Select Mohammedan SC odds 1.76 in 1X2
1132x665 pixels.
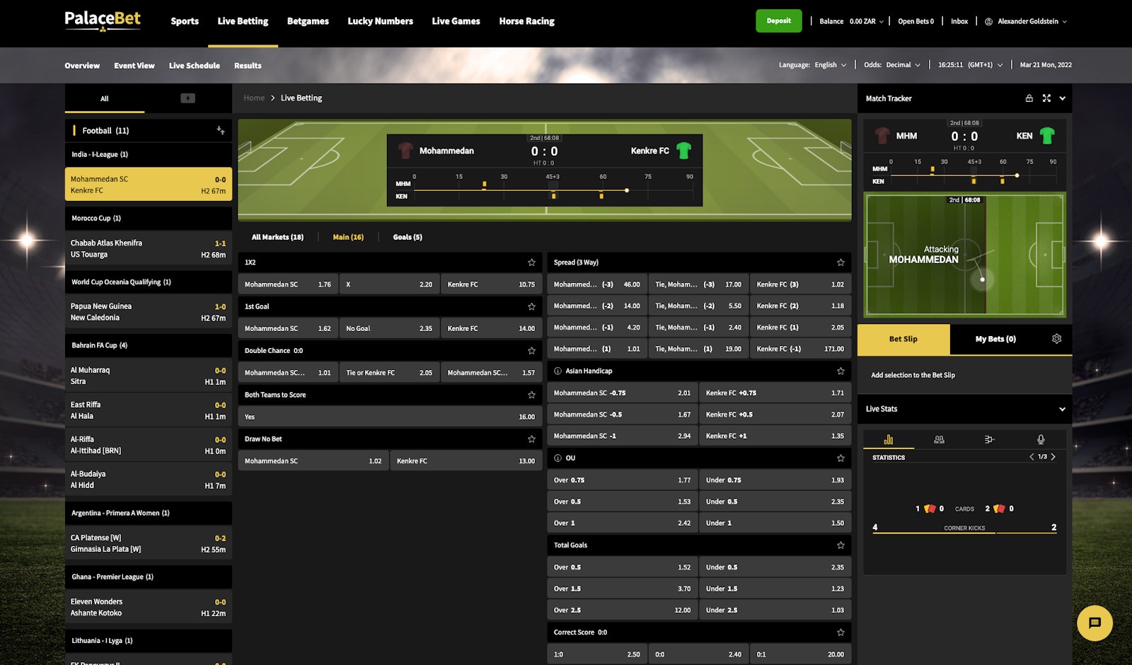coord(287,284)
